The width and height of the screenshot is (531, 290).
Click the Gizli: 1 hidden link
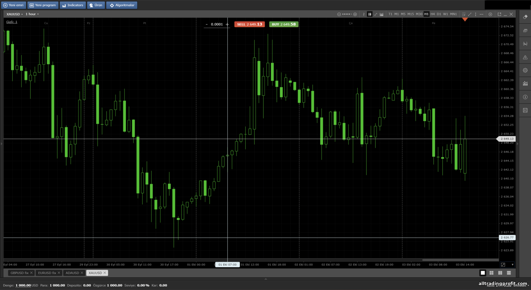12,22
